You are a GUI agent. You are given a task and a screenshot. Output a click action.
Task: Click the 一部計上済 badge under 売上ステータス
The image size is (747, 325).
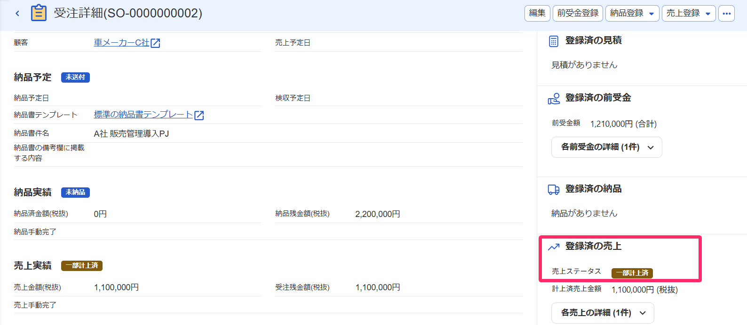(632, 273)
